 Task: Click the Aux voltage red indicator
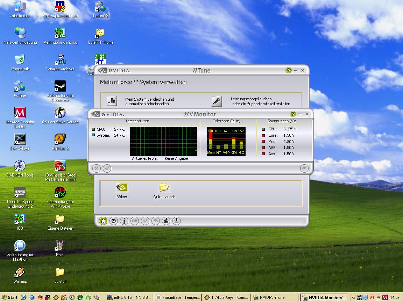[263, 154]
